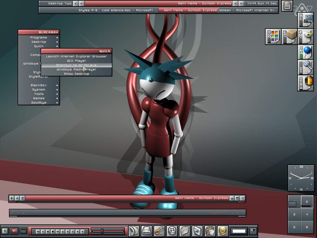Select QCD Player in Quick menu
317x238 pixels.
click(76, 61)
